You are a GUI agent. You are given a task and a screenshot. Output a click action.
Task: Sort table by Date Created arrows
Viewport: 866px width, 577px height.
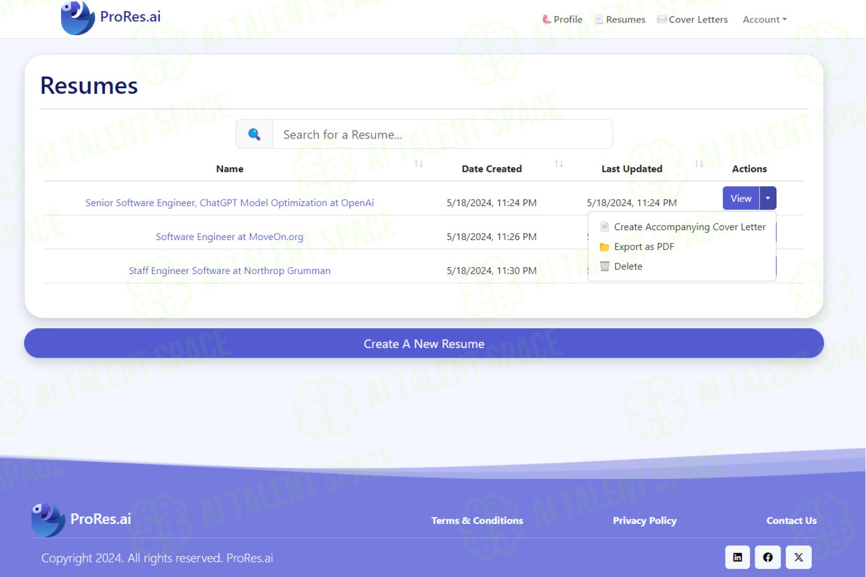[559, 164]
